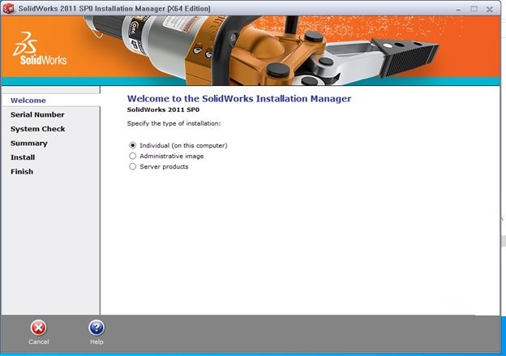The image size is (506, 356).
Task: Click the DS SolidWorks logo in the banner
Action: click(40, 49)
